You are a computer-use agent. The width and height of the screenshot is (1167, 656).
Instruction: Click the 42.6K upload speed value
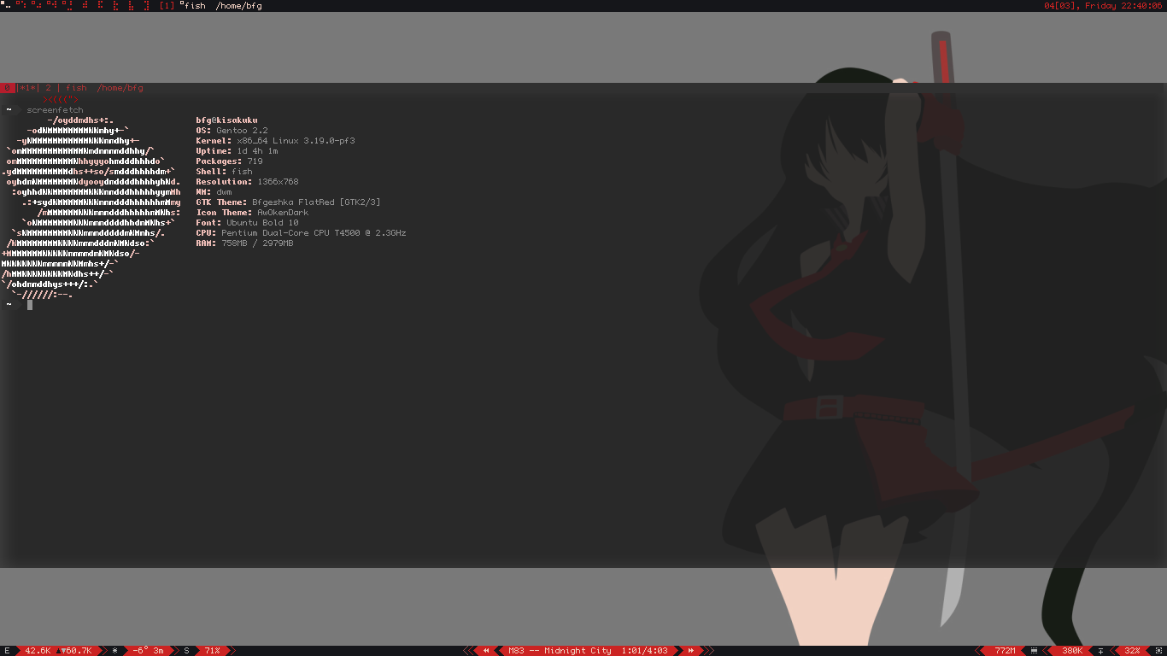pos(38,651)
